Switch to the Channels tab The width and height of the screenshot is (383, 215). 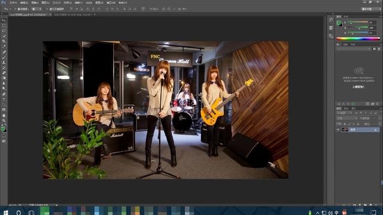346,109
